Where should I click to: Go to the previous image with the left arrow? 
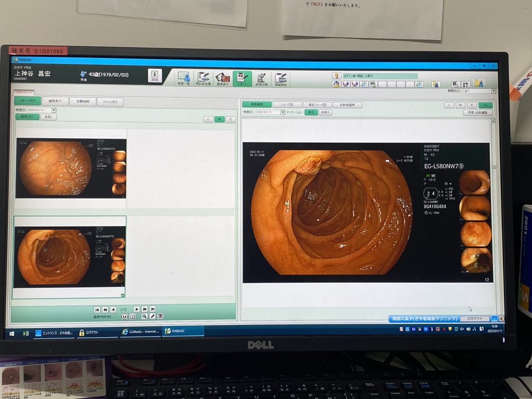click(113, 310)
